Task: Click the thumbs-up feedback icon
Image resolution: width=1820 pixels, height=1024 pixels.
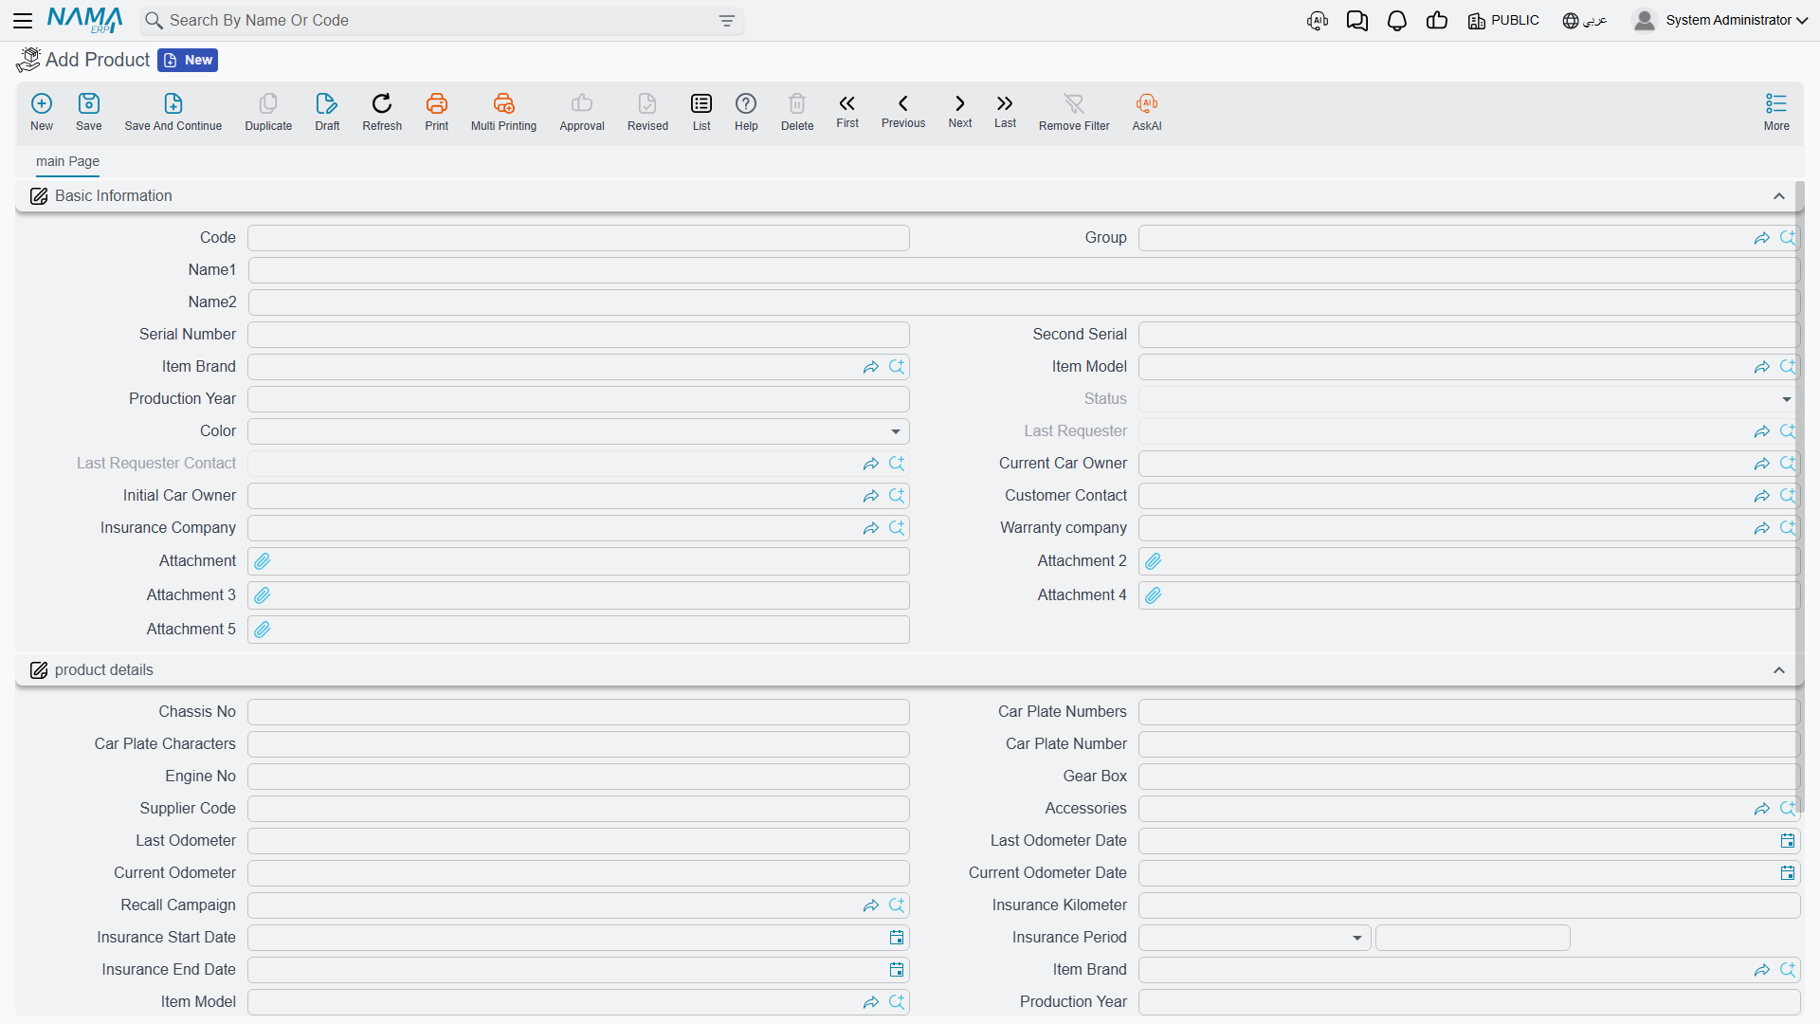Action: 1437,21
